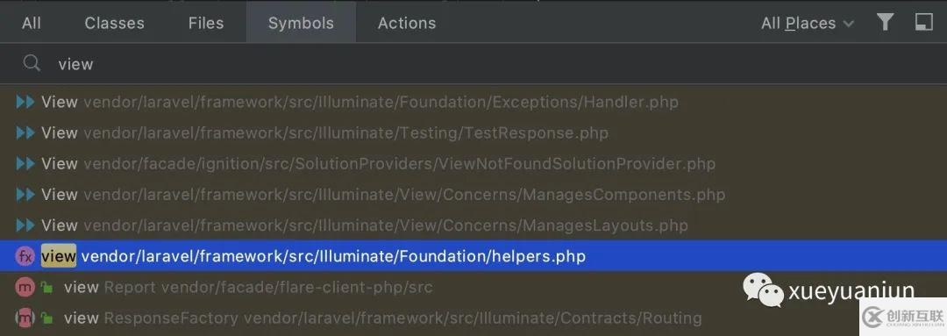Click the All Places dropdown arrow
947x336 pixels.
(848, 25)
